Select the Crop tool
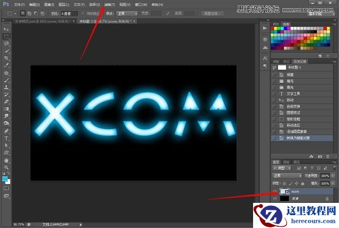Screen dimensions: 339x228 (6, 58)
